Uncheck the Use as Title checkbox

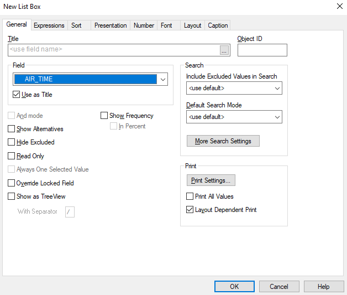click(x=16, y=95)
